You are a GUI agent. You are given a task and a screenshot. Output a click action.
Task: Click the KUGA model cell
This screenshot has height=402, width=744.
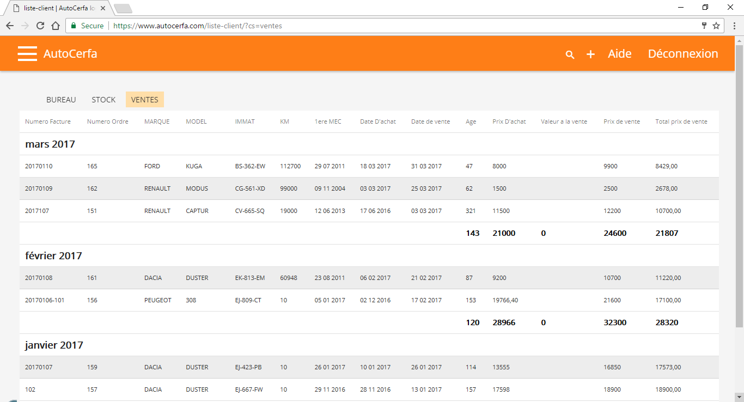(194, 166)
